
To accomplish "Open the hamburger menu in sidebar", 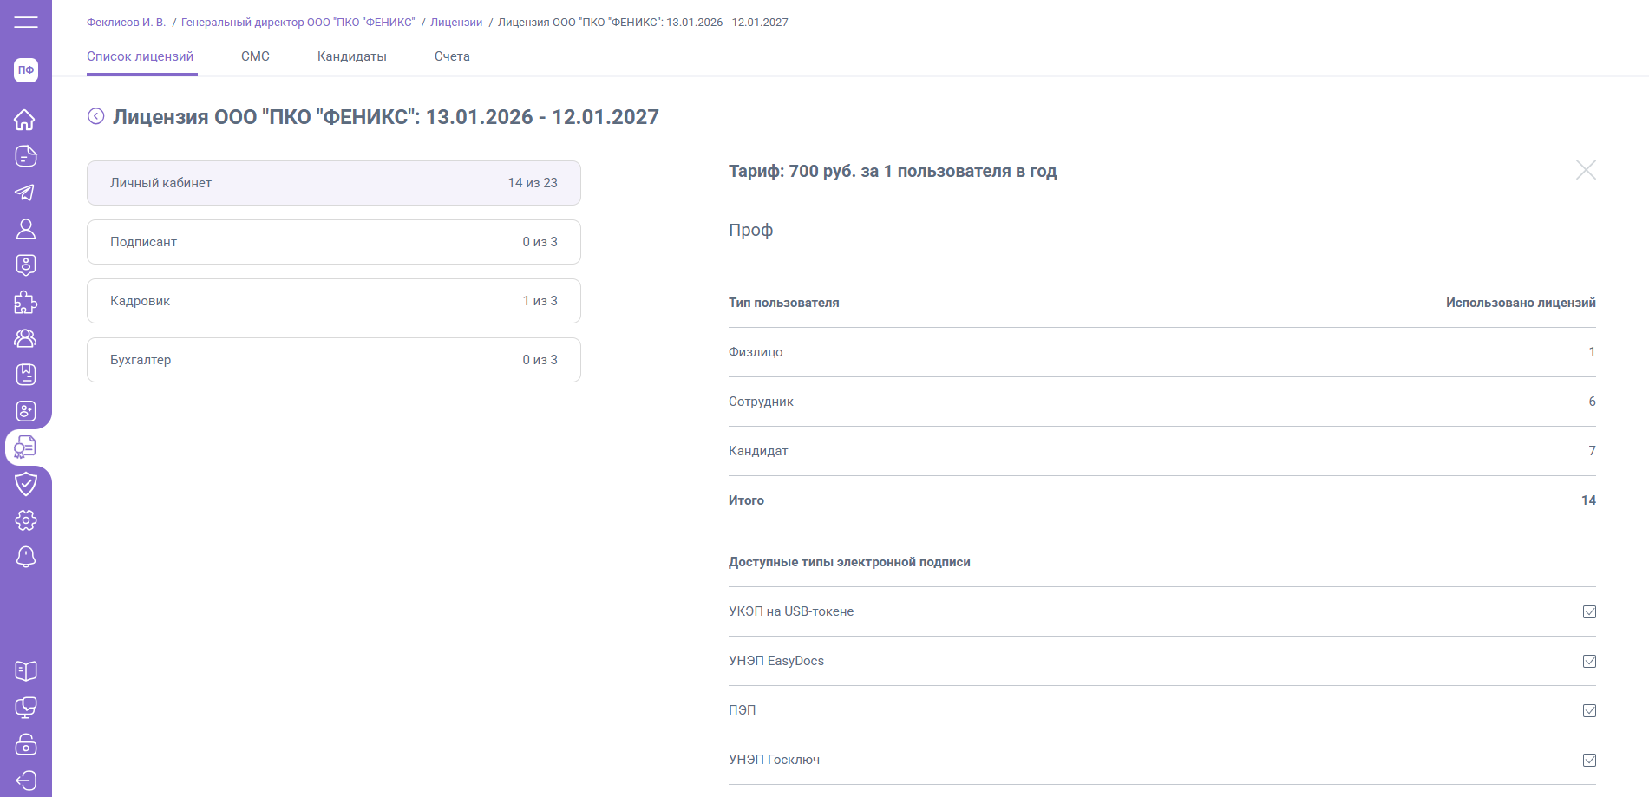I will 26,22.
